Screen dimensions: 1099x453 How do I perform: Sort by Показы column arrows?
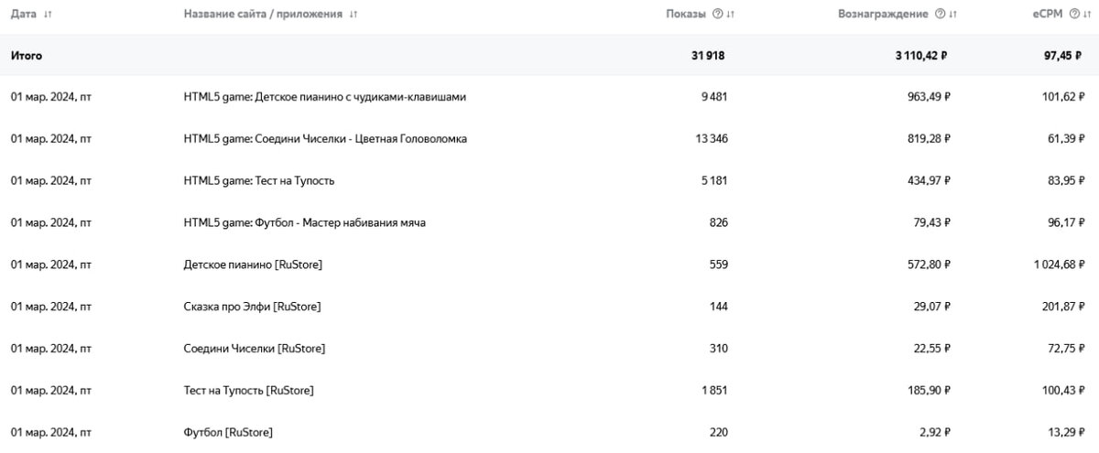[x=731, y=14]
